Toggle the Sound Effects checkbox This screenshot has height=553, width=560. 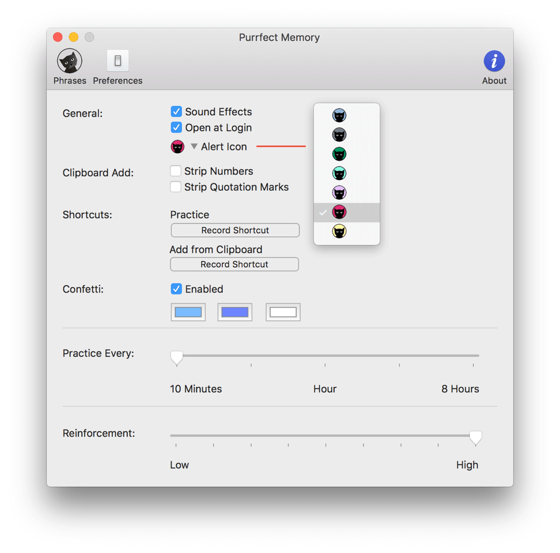click(x=176, y=111)
